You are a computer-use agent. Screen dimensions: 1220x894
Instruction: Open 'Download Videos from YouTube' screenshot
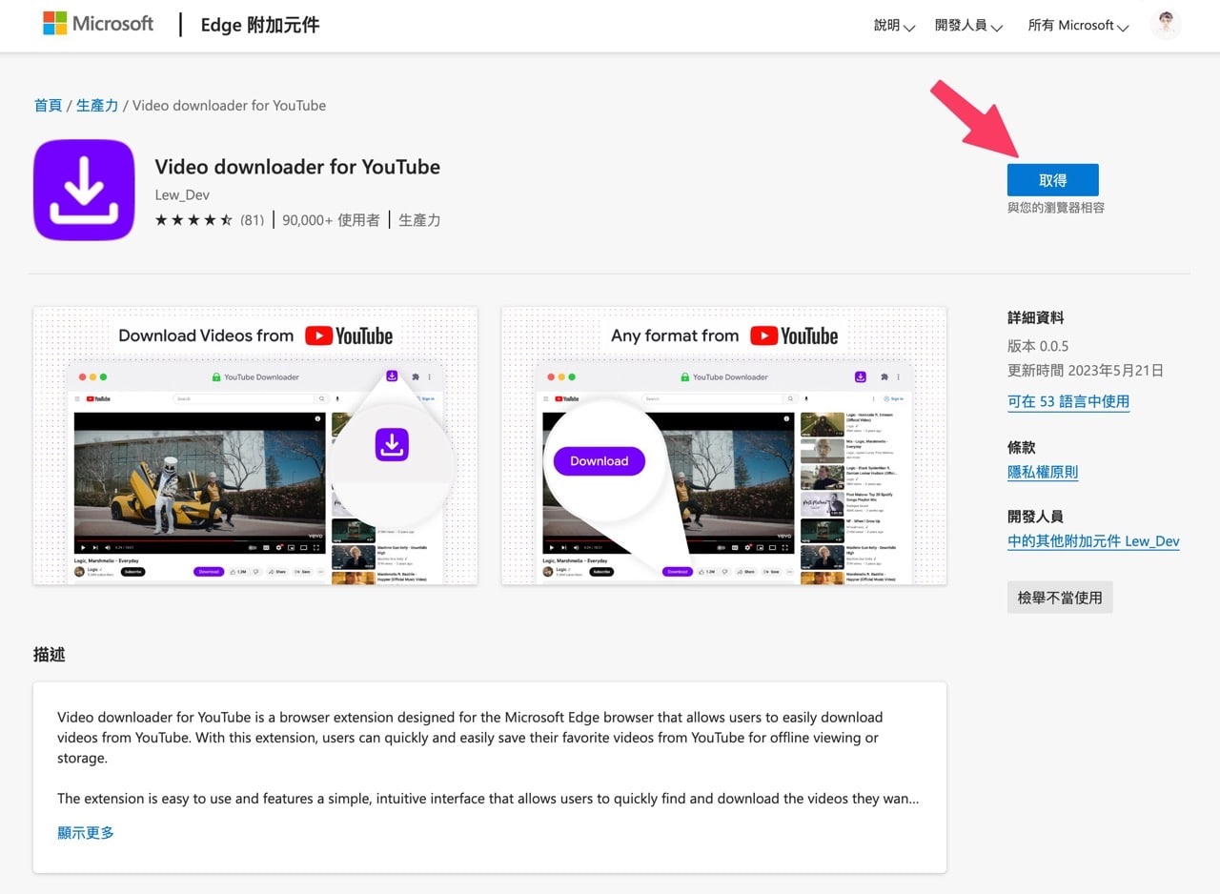255,446
